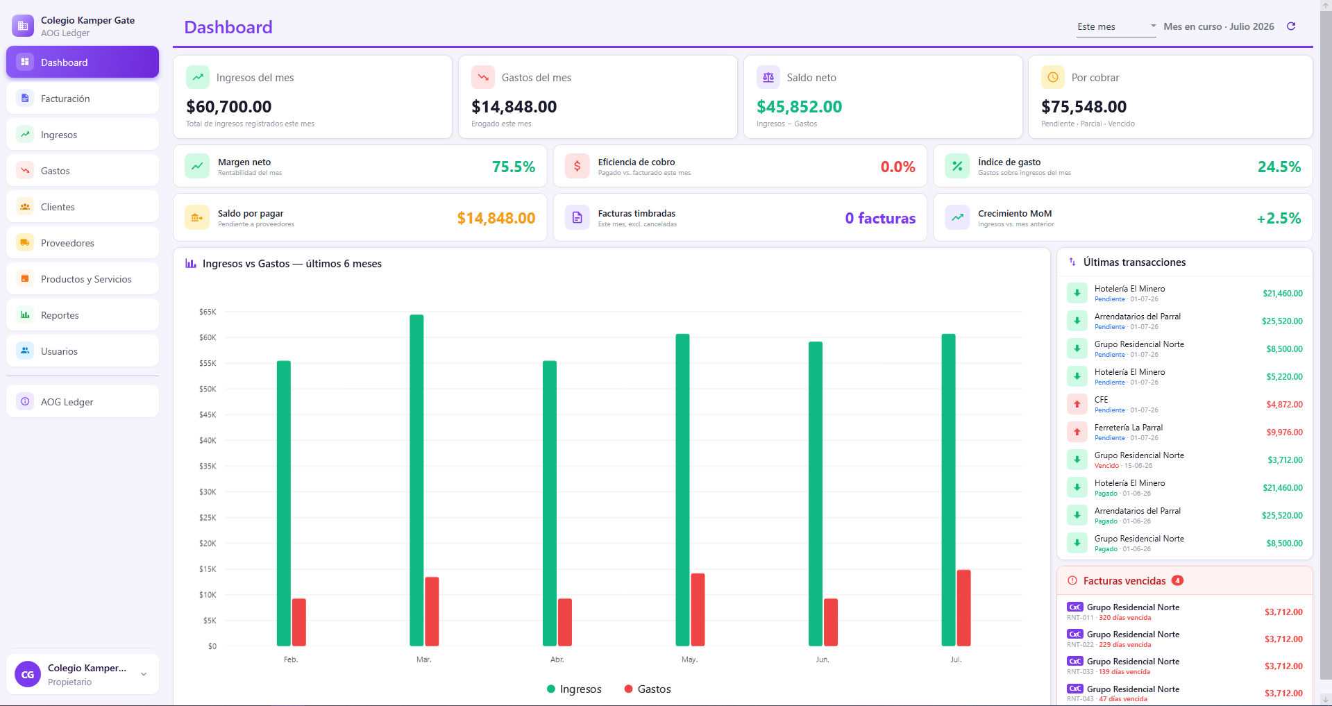Click the Facturas timbradas document icon
Image resolution: width=1332 pixels, height=706 pixels.
[x=577, y=217]
